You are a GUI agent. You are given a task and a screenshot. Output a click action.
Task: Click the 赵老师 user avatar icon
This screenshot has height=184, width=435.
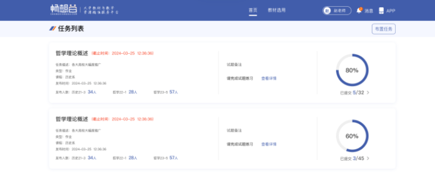(327, 11)
